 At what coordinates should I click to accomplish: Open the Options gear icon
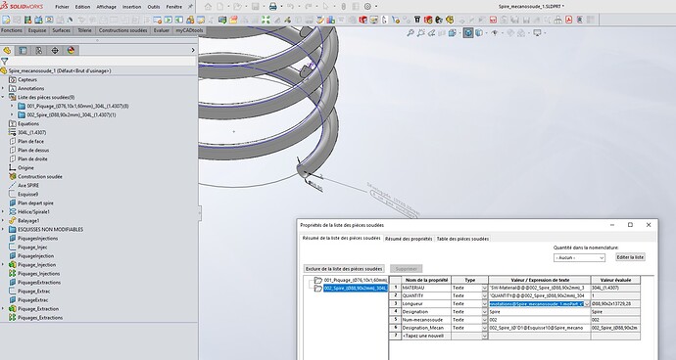tap(367, 7)
